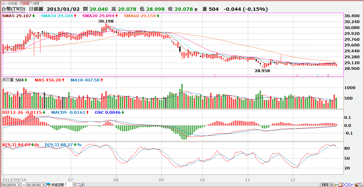The image size is (364, 188).
Task: Open the indicator settings bar-chart checkmark icon
Action: click(357, 185)
